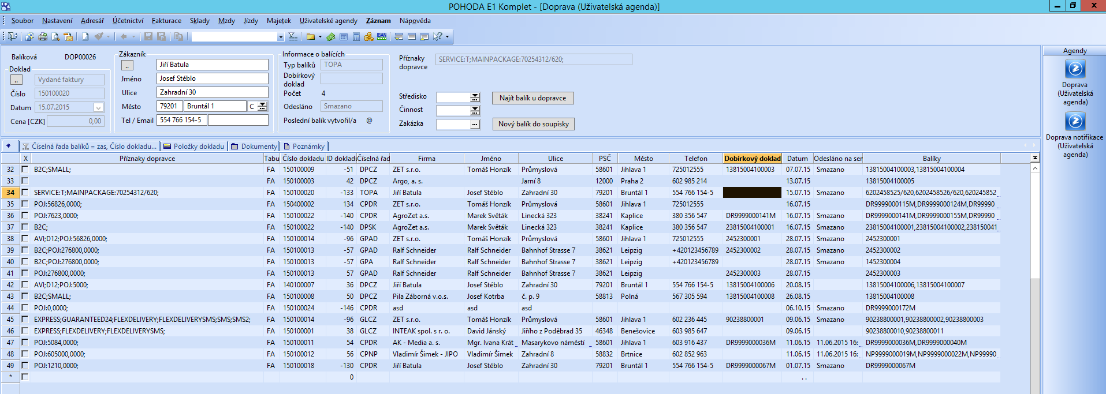Click the cell 'DR9999000172M' in row 44
The image size is (1106, 394).
[x=932, y=308]
